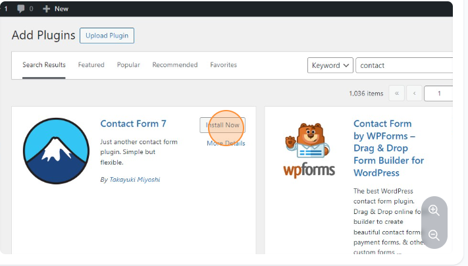The image size is (468, 266).
Task: Click the zoom in magnifier icon
Action: 434,210
